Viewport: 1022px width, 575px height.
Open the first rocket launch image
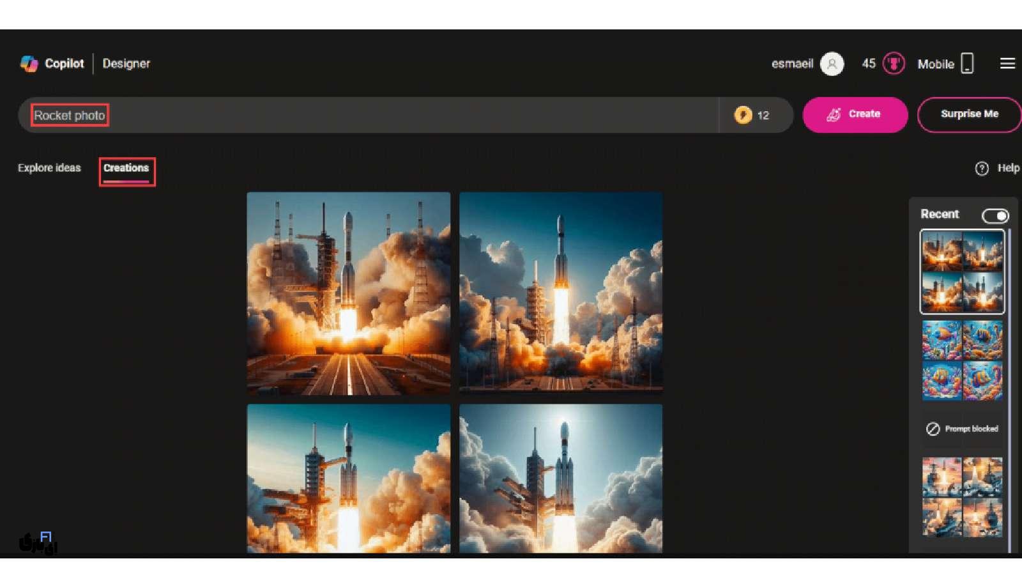click(x=349, y=293)
